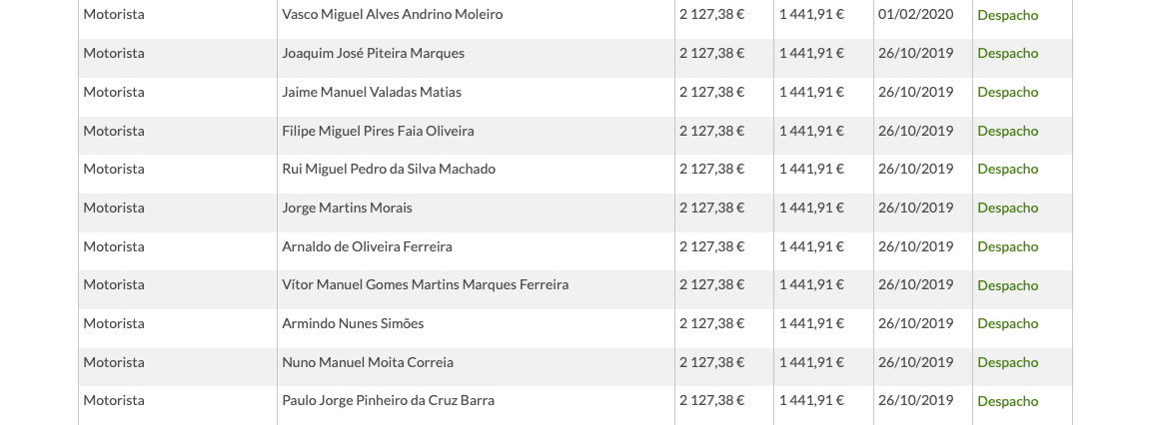Screen dimensions: 1157x425
Task: Click the name Armindo Nunes Simões
Action: tap(353, 323)
